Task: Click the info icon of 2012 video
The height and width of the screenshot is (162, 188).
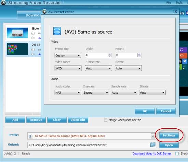Action: 33,49
